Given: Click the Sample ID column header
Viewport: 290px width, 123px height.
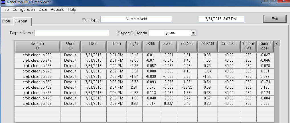Looking at the screenshot, I should pos(37,46).
